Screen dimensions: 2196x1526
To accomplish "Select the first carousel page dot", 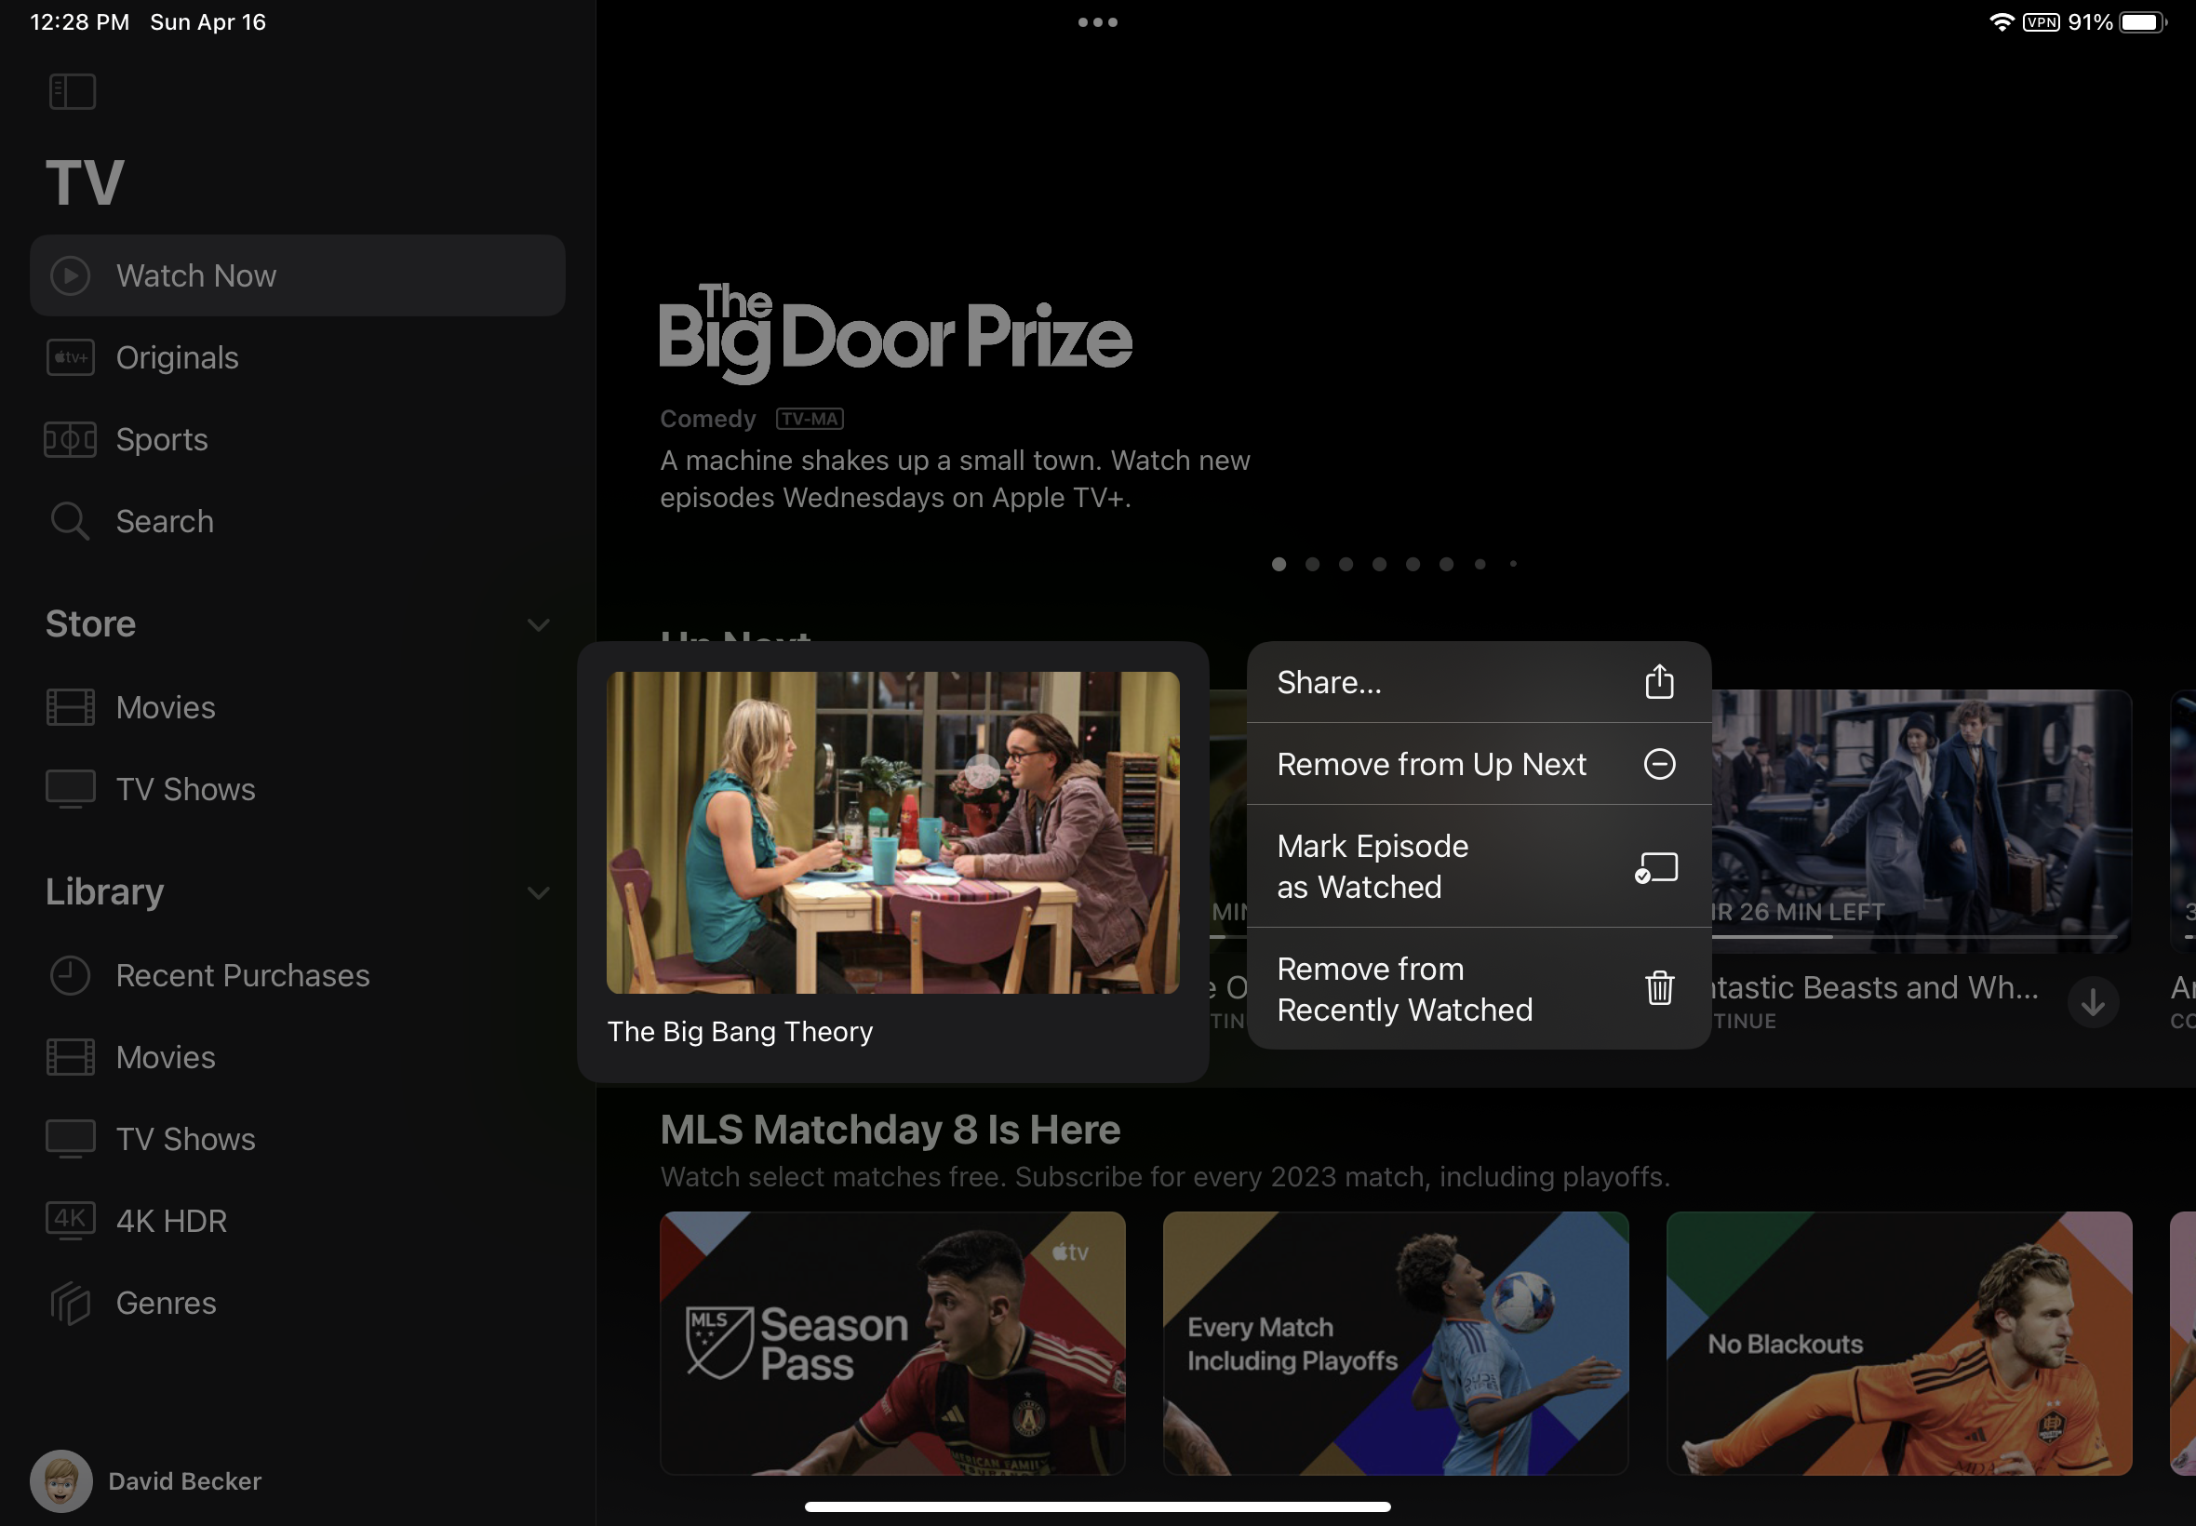I will click(x=1279, y=564).
